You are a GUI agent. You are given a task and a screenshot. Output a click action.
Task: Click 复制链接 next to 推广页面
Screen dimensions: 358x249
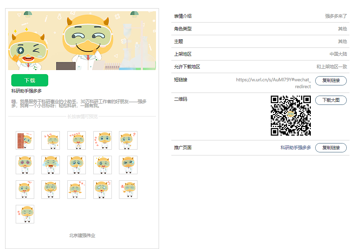point(331,148)
